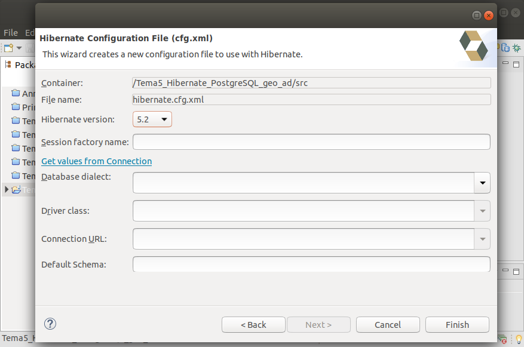Click the Database dialect text box
Image resolution: width=524 pixels, height=347 pixels.
[x=304, y=183]
